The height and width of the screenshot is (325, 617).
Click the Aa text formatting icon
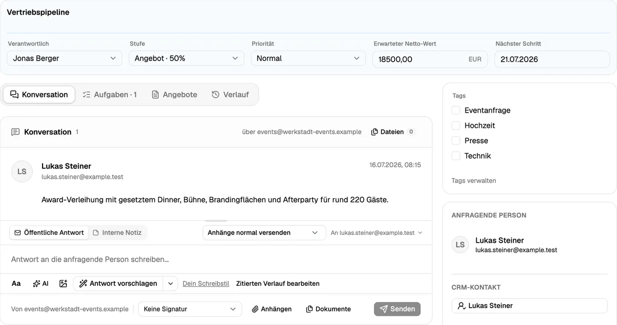[16, 284]
